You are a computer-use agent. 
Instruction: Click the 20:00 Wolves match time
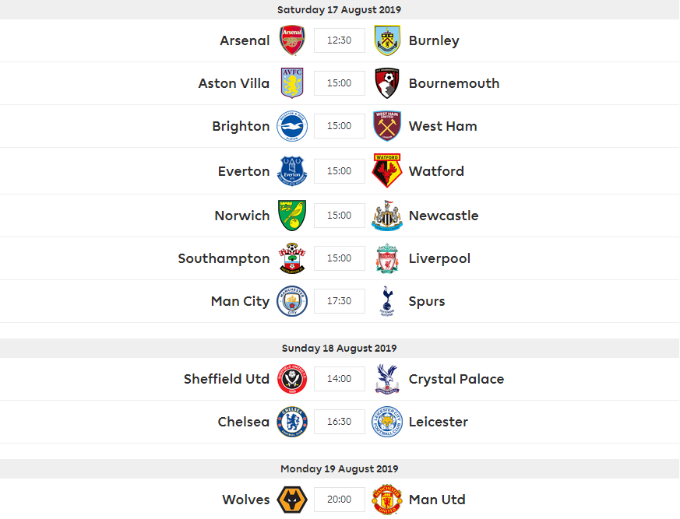point(340,500)
